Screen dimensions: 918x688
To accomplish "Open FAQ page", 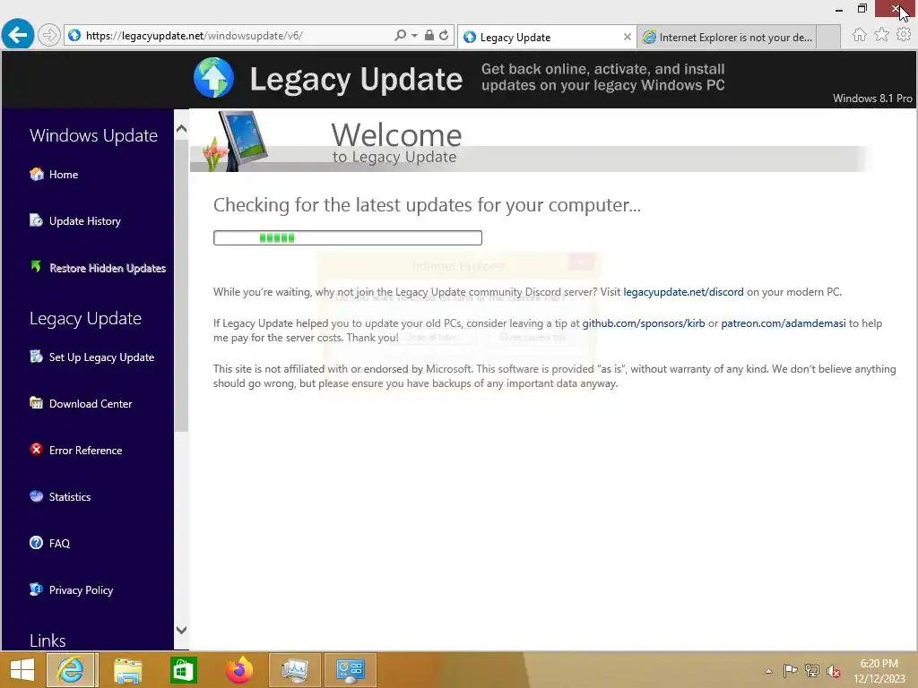I will click(59, 544).
